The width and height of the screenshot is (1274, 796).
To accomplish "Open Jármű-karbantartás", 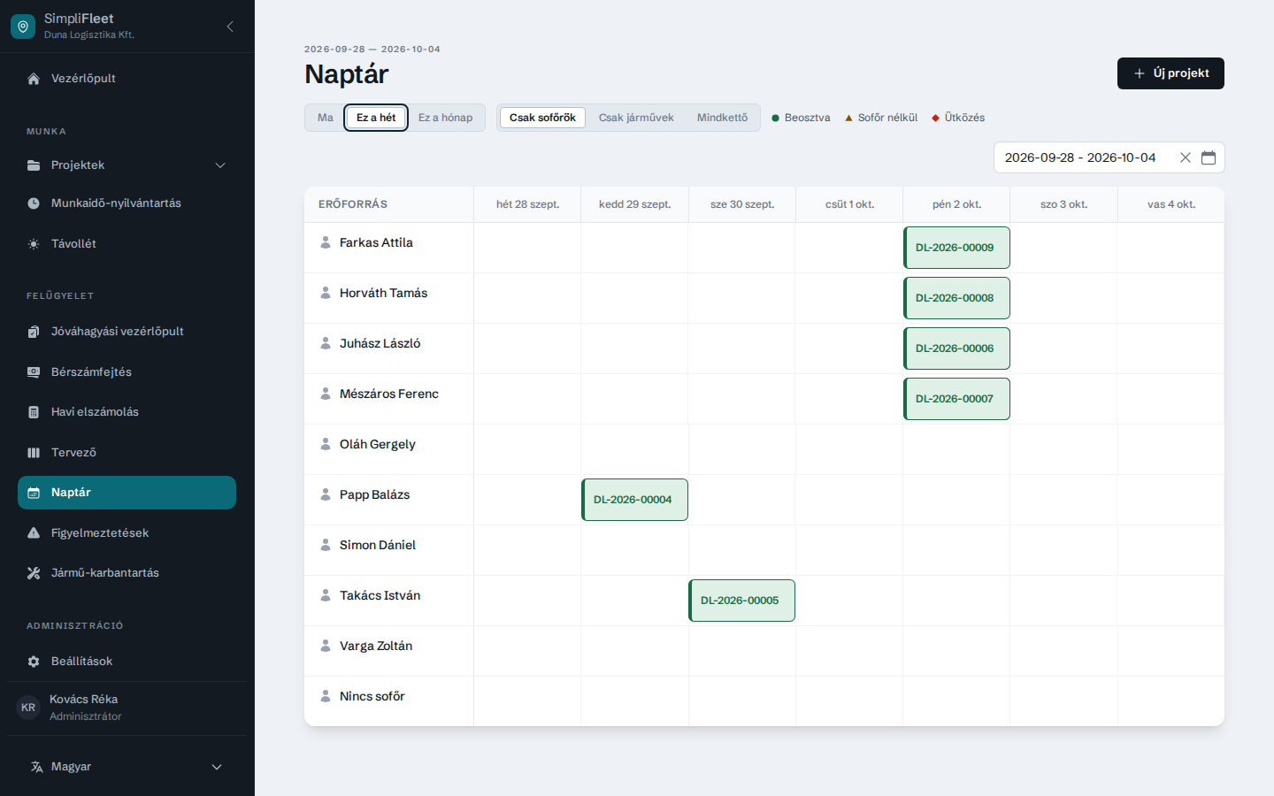I will coord(127,573).
